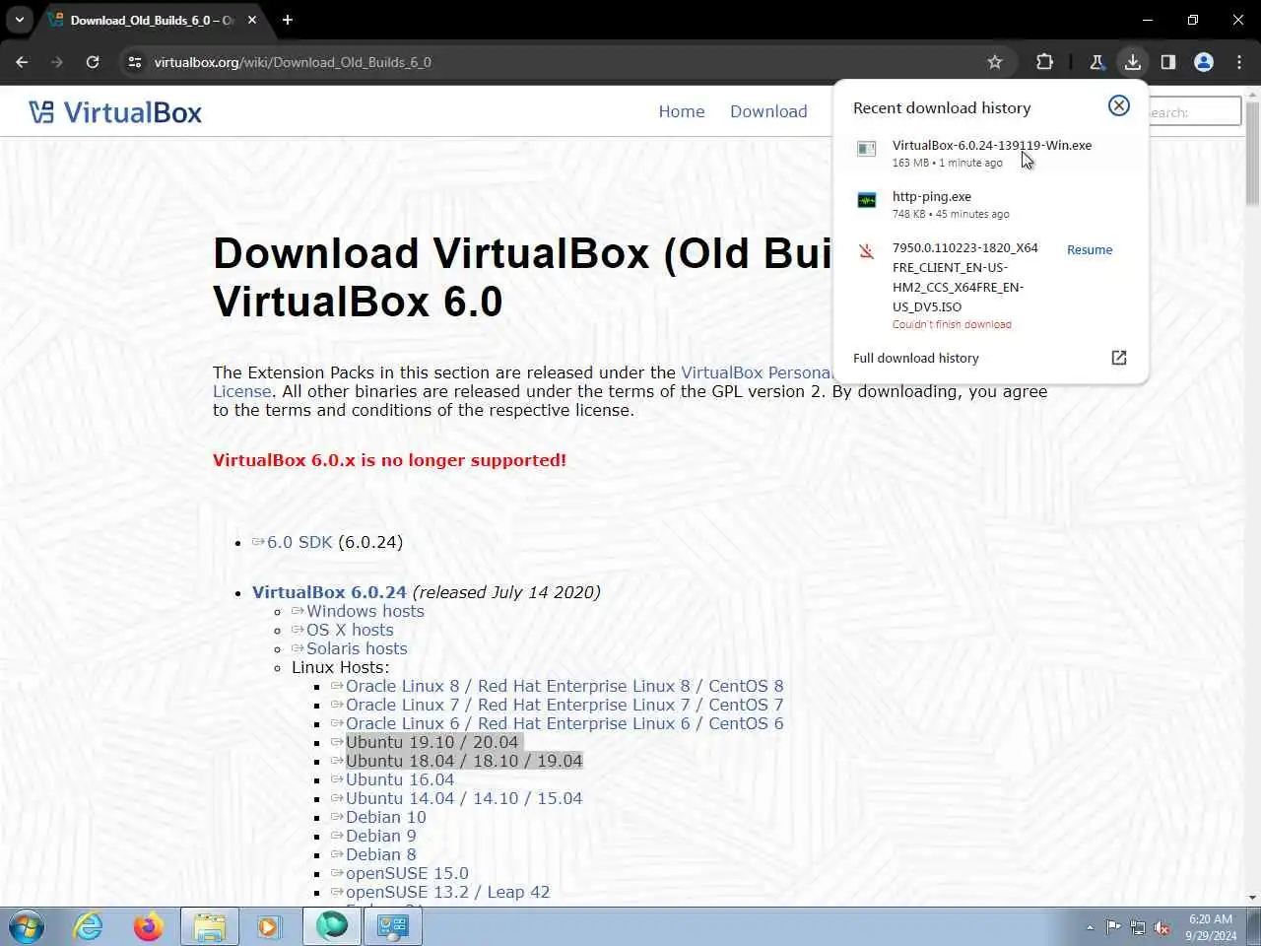Click the scrollbar down arrow

point(1252,898)
